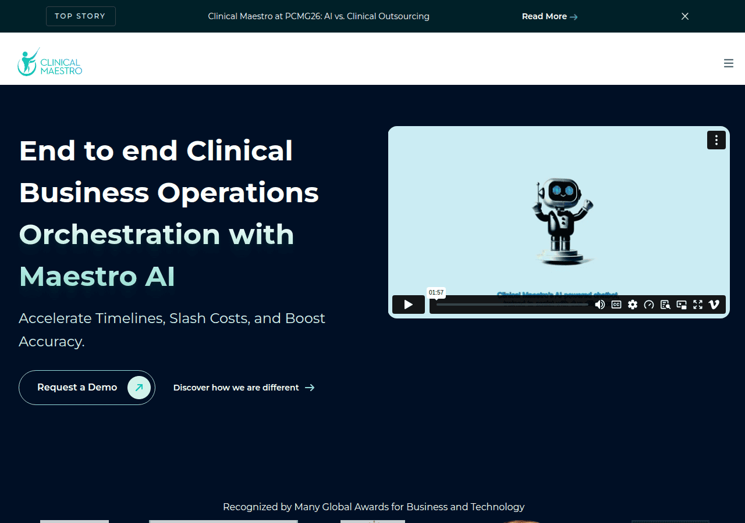This screenshot has height=523, width=745.
Task: Click the video progress bar
Action: 513,305
